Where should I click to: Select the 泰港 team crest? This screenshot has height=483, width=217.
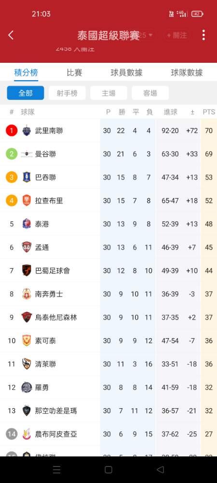pos(27,224)
